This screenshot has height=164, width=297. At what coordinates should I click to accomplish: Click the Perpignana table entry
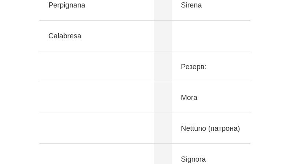click(x=67, y=5)
